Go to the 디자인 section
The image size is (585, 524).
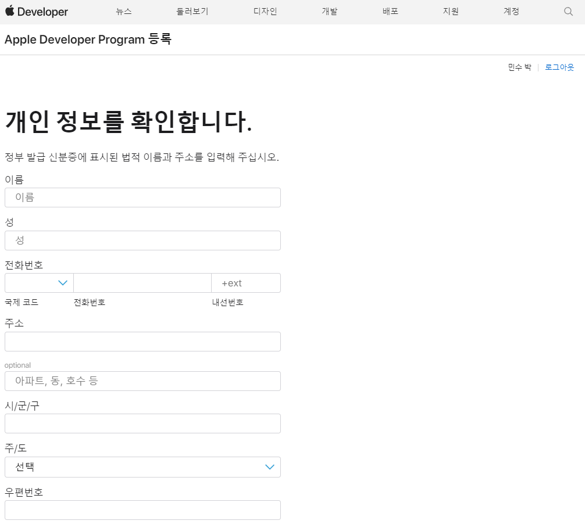tap(265, 12)
